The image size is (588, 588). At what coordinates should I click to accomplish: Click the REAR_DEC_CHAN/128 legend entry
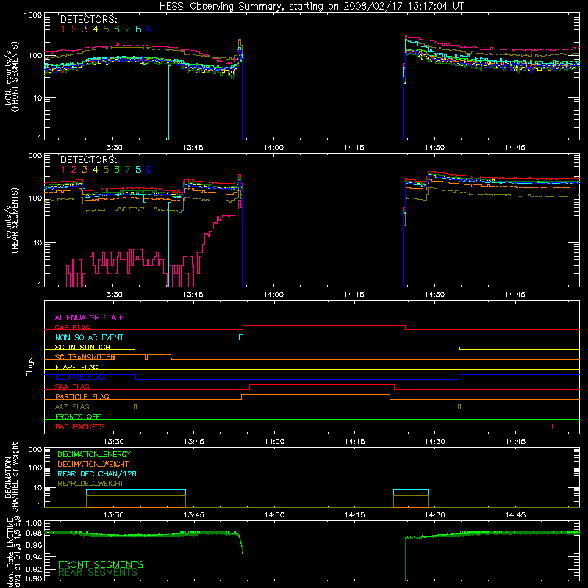[97, 473]
